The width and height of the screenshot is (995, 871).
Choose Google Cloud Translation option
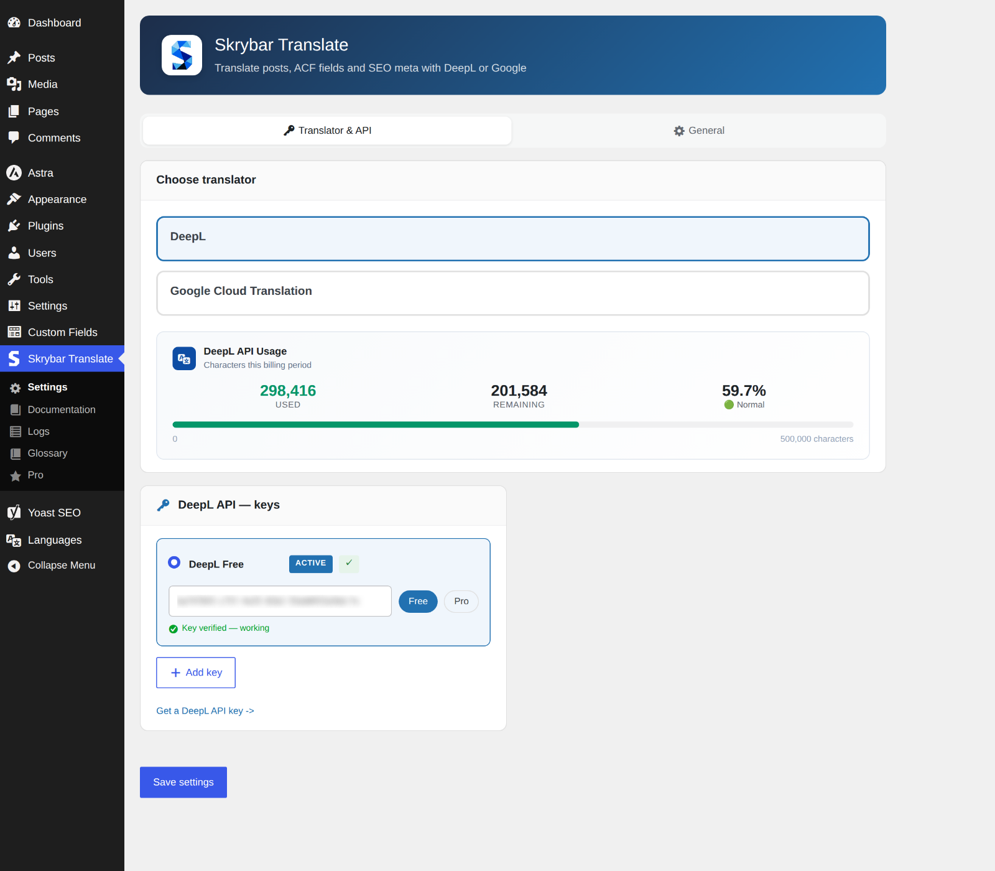coord(513,293)
